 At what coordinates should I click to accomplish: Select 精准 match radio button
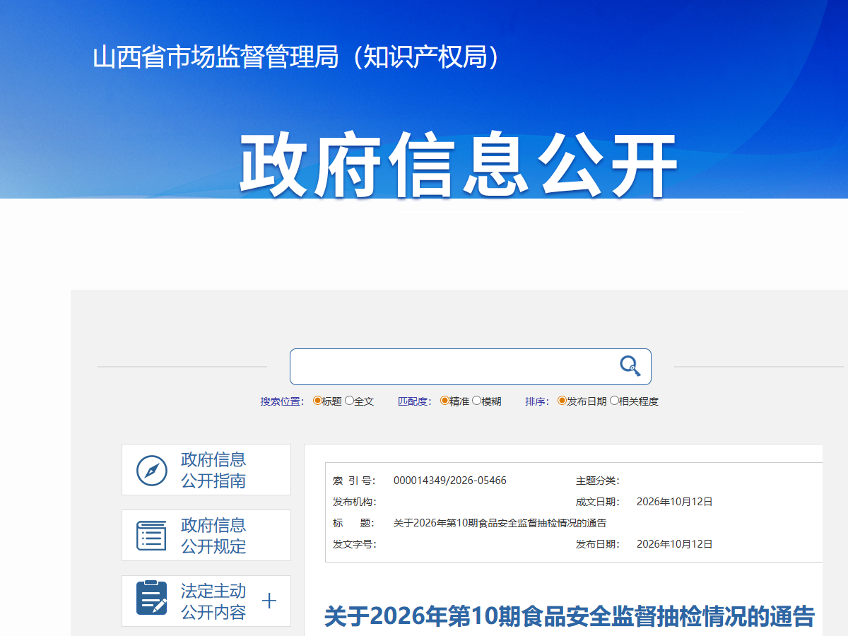(444, 401)
